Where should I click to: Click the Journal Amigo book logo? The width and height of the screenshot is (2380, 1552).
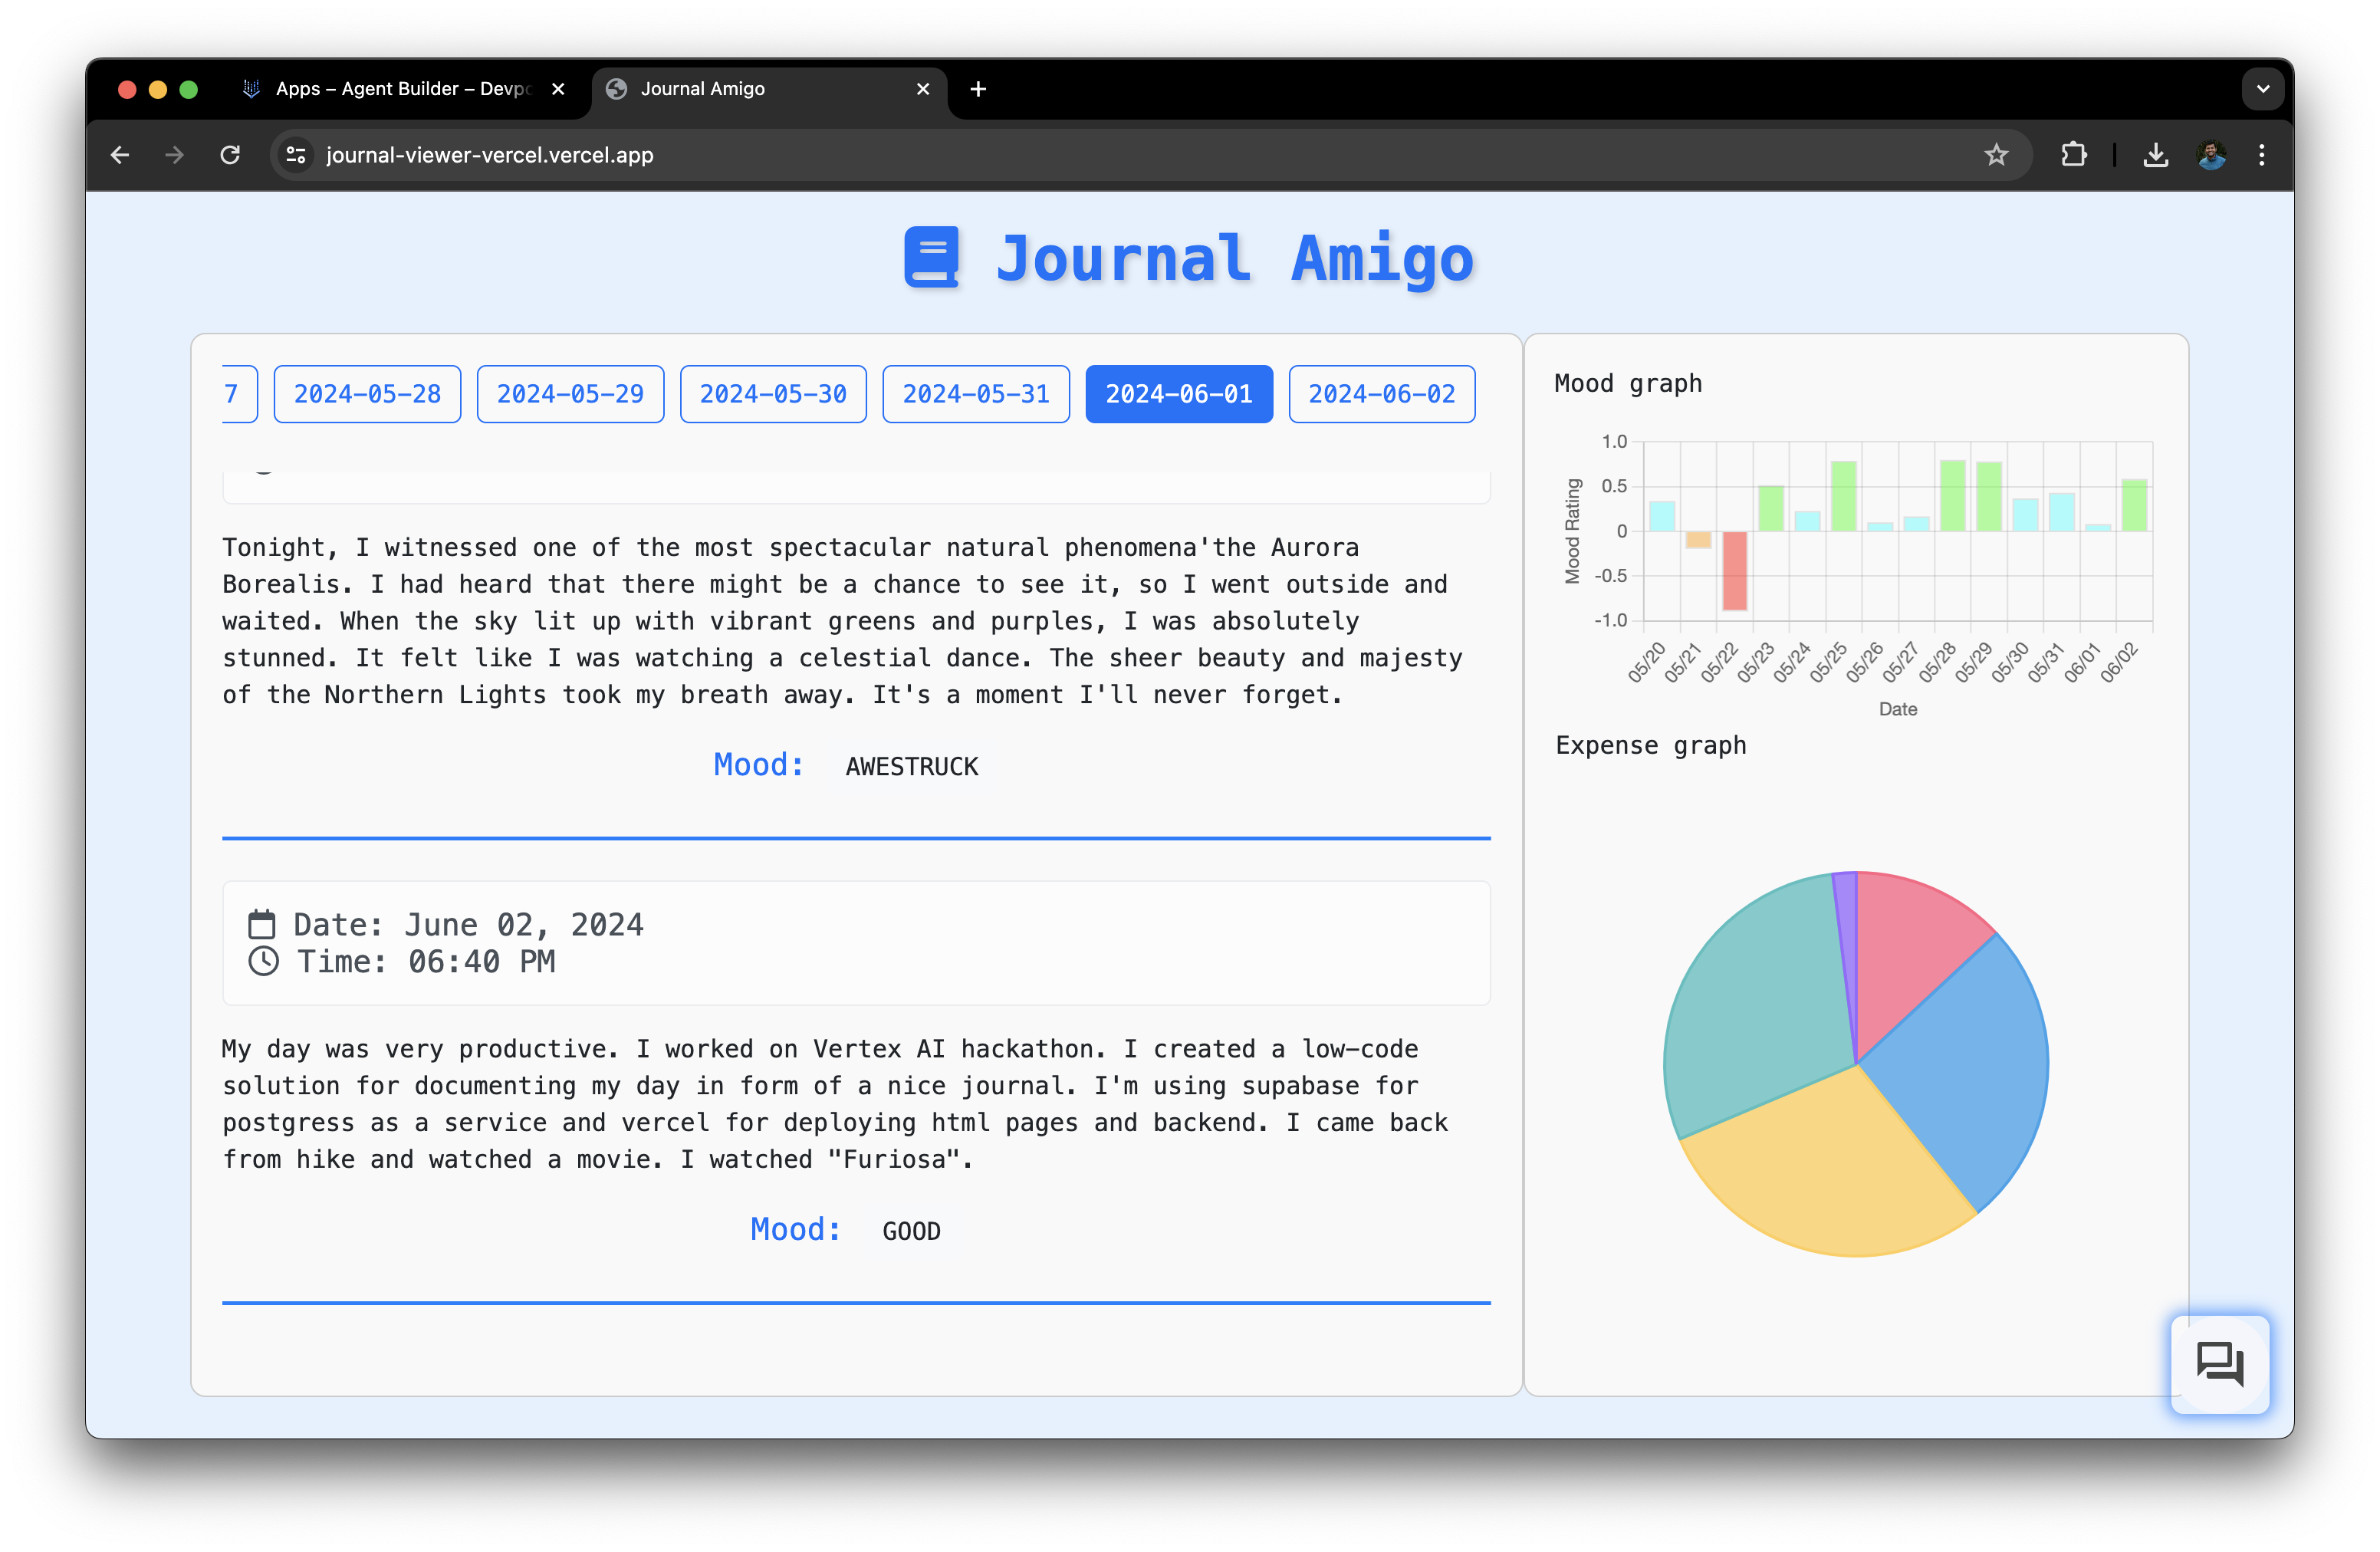931,258
